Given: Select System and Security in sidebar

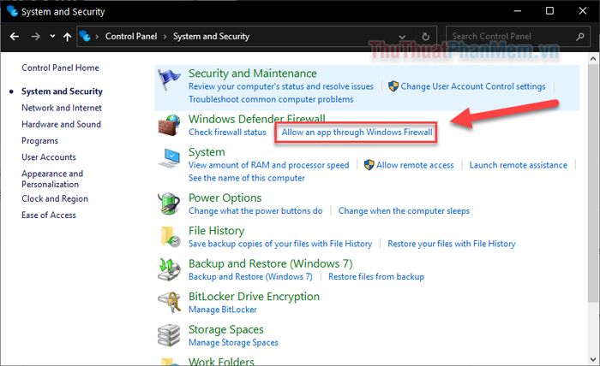Looking at the screenshot, I should (x=62, y=91).
